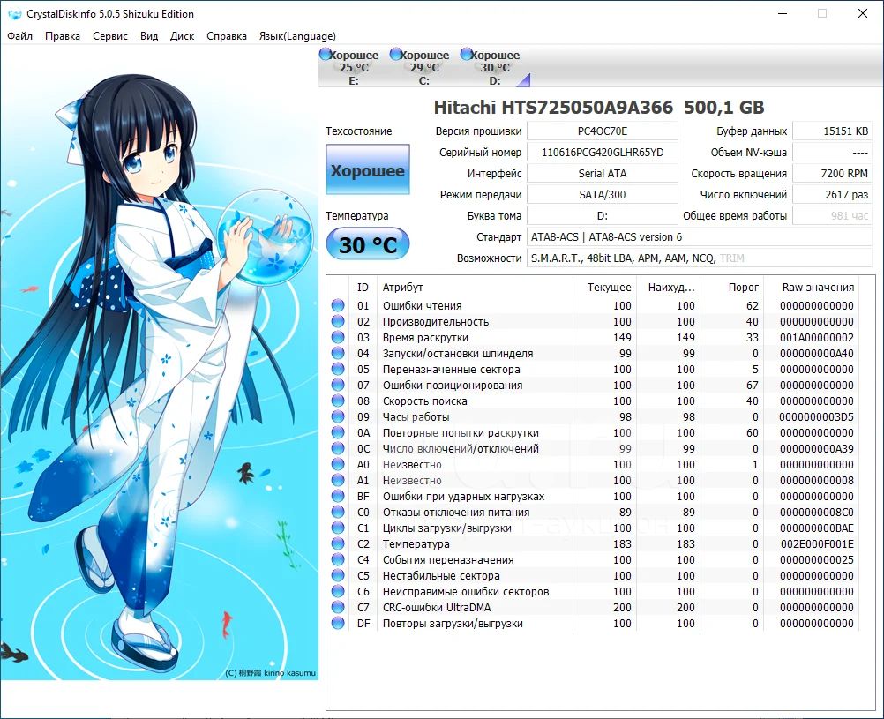Open the Файл menu
Viewport: 884px width, 719px height.
(19, 36)
